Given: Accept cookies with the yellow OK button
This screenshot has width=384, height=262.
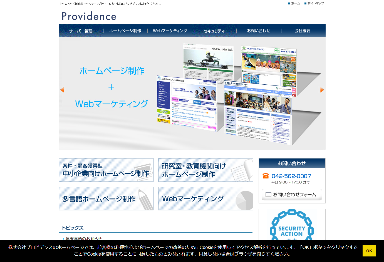Looking at the screenshot, I should (369, 251).
